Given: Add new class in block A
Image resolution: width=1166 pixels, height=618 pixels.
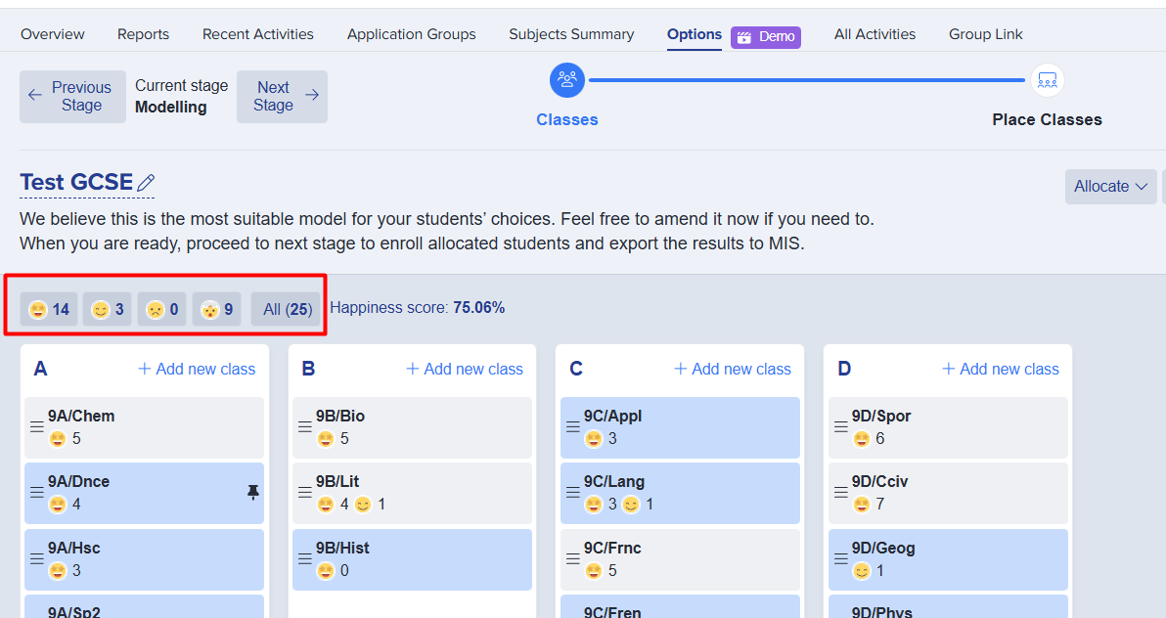Looking at the screenshot, I should pyautogui.click(x=197, y=370).
